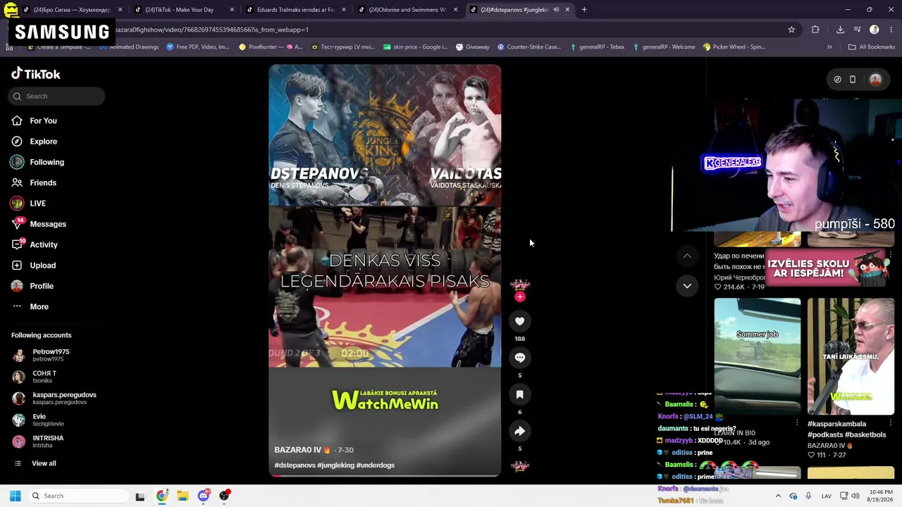Open the LAV language switcher
This screenshot has height=507, width=902.
[x=827, y=496]
